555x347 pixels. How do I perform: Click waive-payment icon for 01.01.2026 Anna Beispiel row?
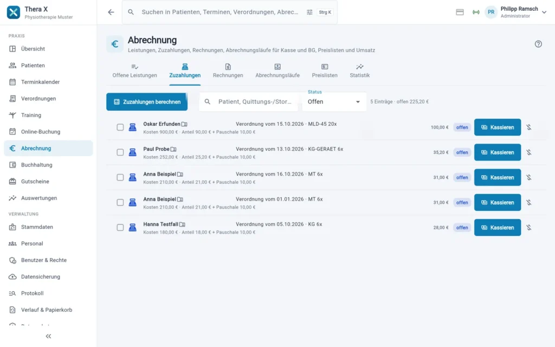(x=529, y=203)
